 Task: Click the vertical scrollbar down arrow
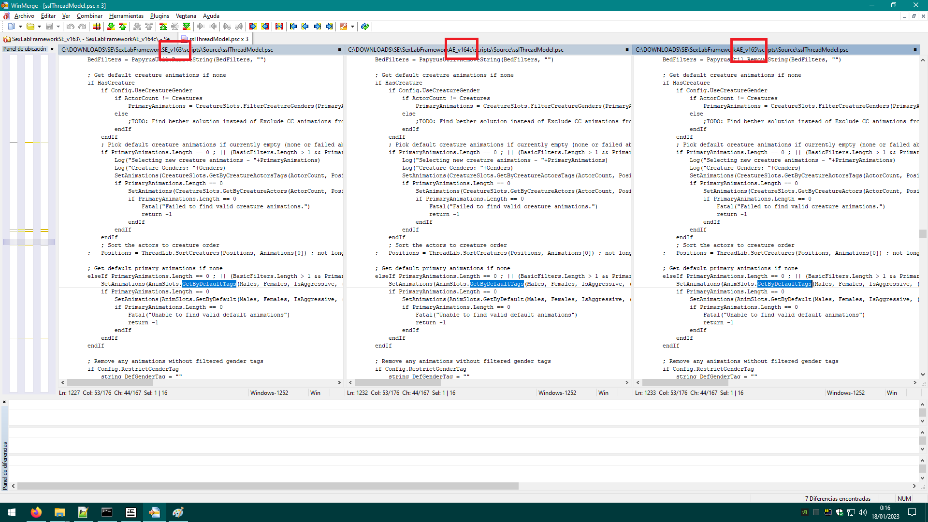point(923,375)
